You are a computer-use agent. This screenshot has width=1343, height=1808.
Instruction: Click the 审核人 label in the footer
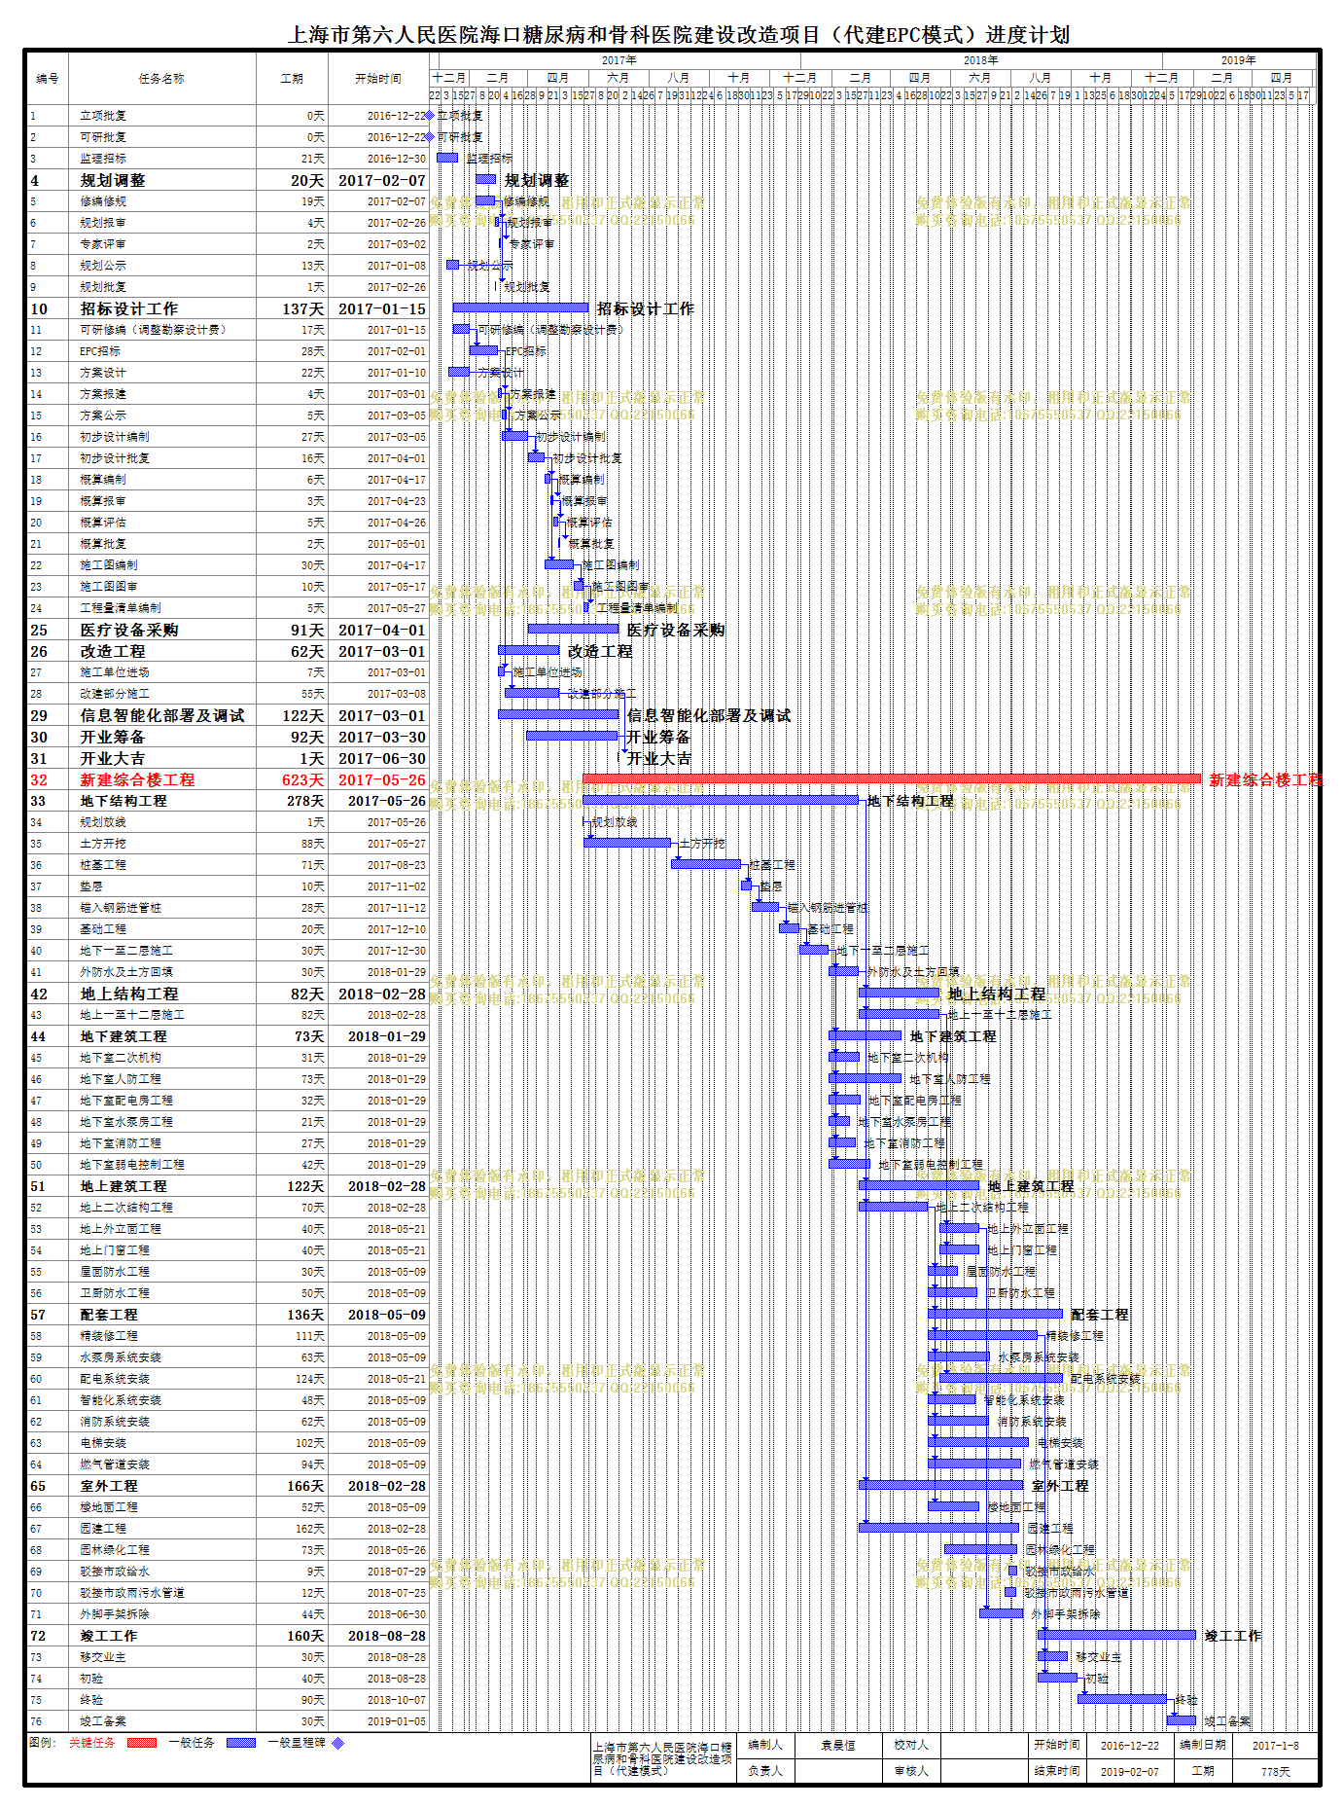tap(911, 1771)
